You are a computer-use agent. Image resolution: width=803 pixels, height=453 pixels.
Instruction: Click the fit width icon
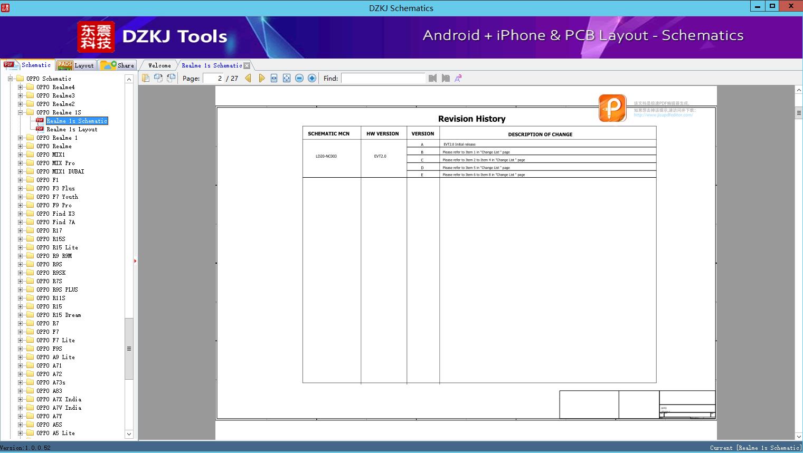point(274,78)
